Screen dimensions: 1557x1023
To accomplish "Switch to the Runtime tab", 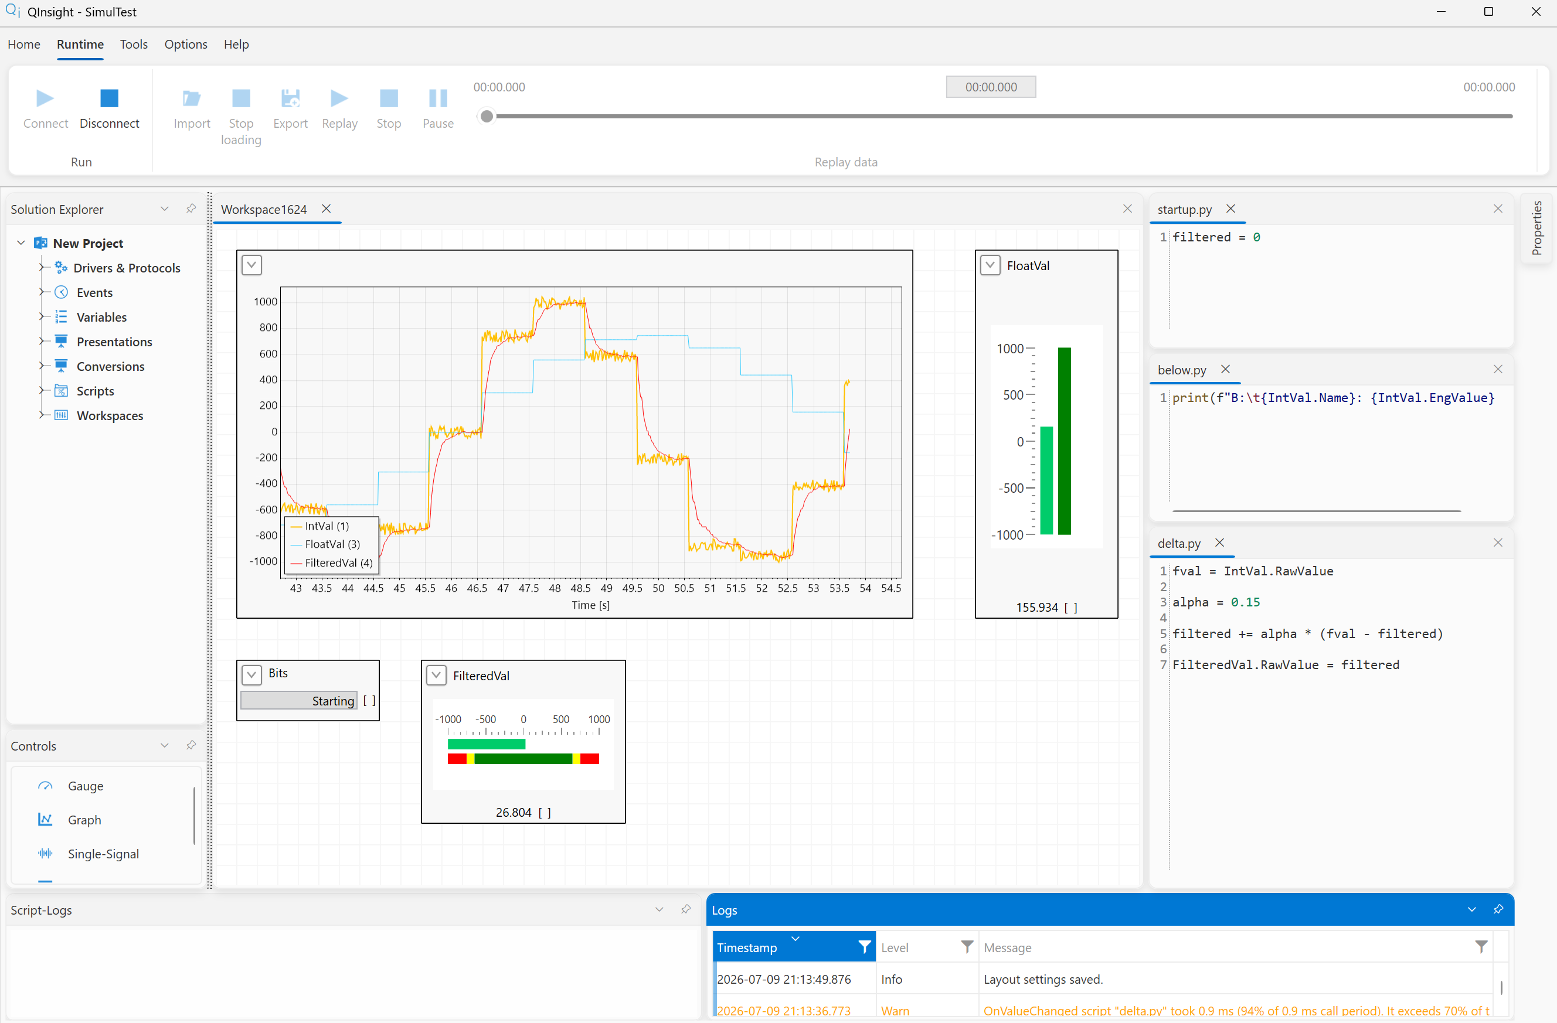I will coord(80,44).
